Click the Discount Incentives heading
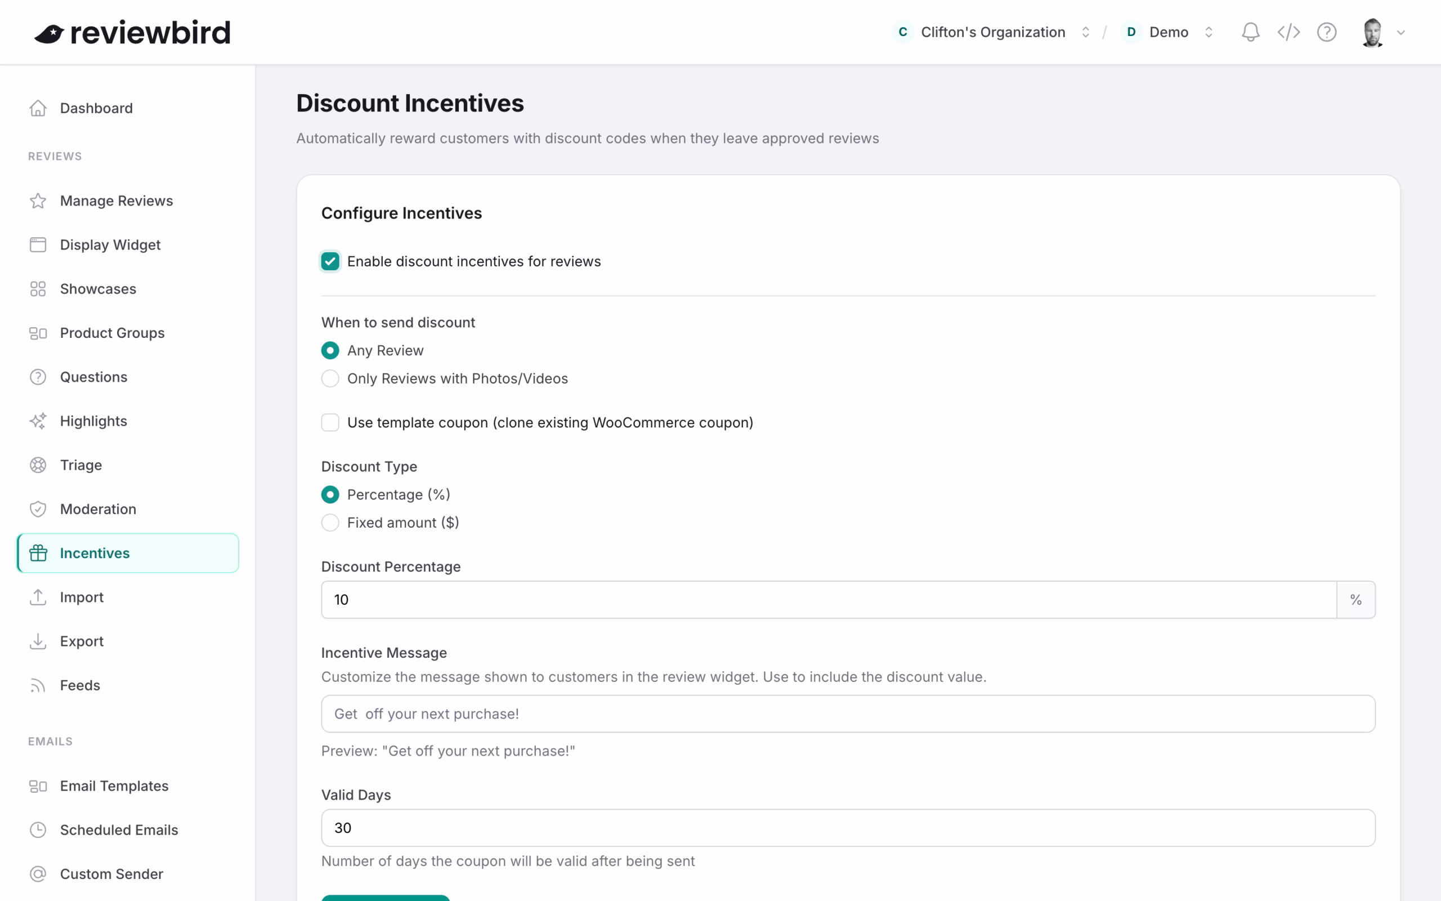This screenshot has height=901, width=1441. coord(410,103)
